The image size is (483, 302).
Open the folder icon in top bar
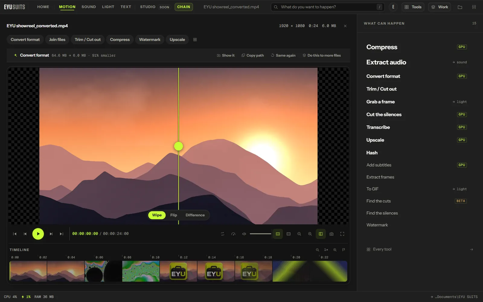(460, 7)
